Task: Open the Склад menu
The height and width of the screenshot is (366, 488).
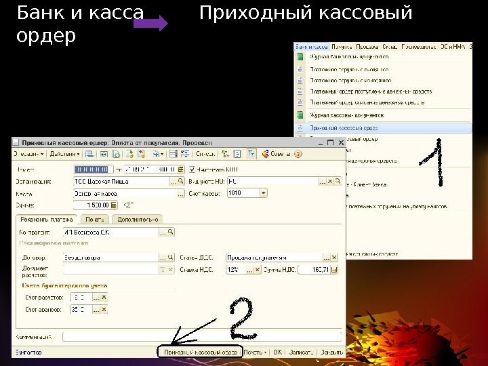Action: tap(389, 47)
